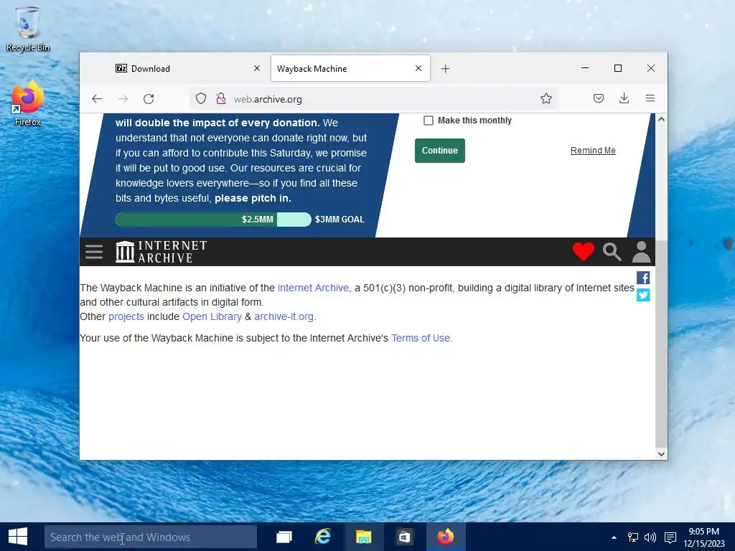This screenshot has width=735, height=551.
Task: Check the Make this monthly checkbox
Action: click(x=429, y=121)
